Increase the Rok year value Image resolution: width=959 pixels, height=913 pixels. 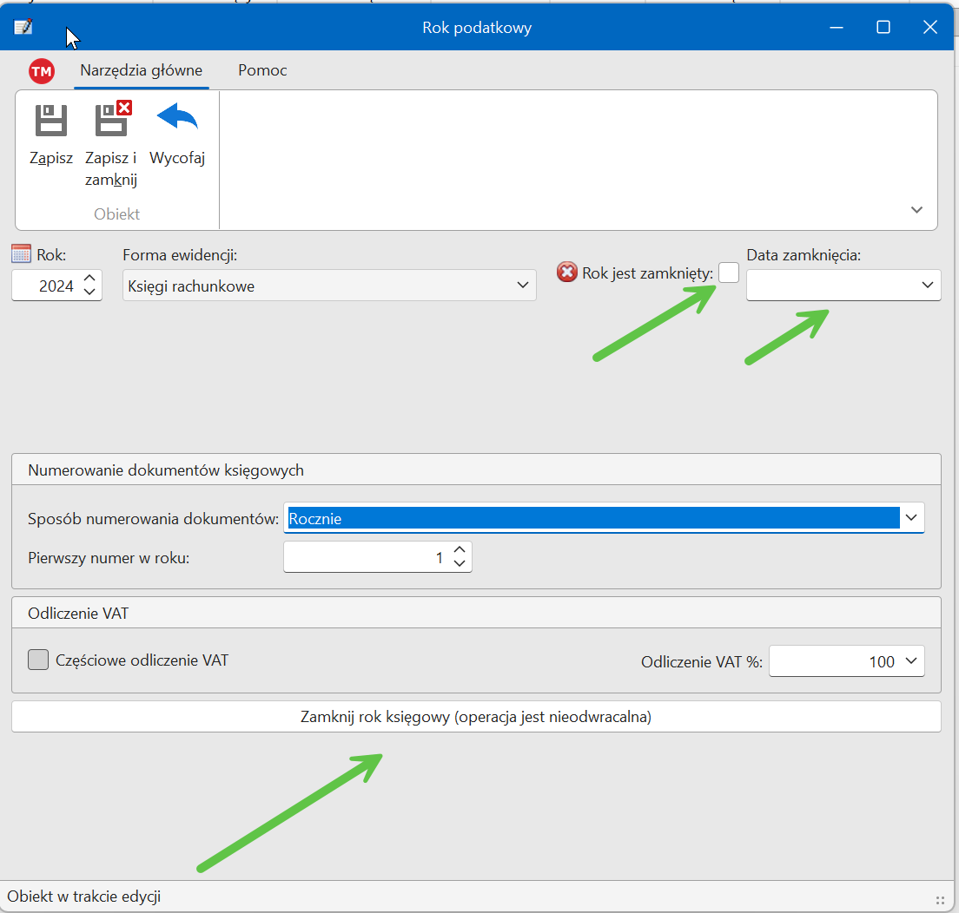89,279
